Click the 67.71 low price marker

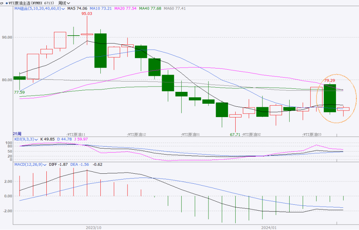pos(235,134)
